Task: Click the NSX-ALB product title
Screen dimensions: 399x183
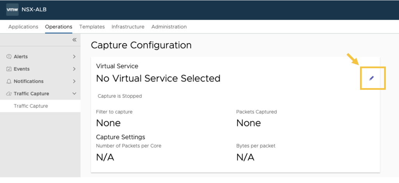Action: click(x=34, y=10)
